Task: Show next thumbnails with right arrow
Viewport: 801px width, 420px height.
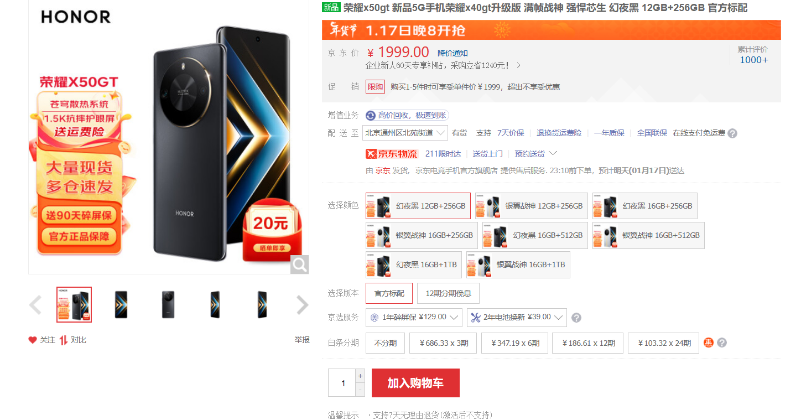Action: 302,305
